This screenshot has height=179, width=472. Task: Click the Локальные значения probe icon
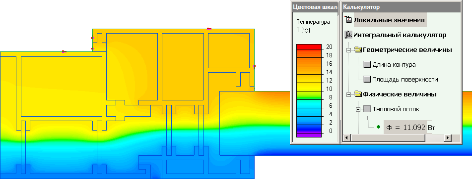point(348,20)
